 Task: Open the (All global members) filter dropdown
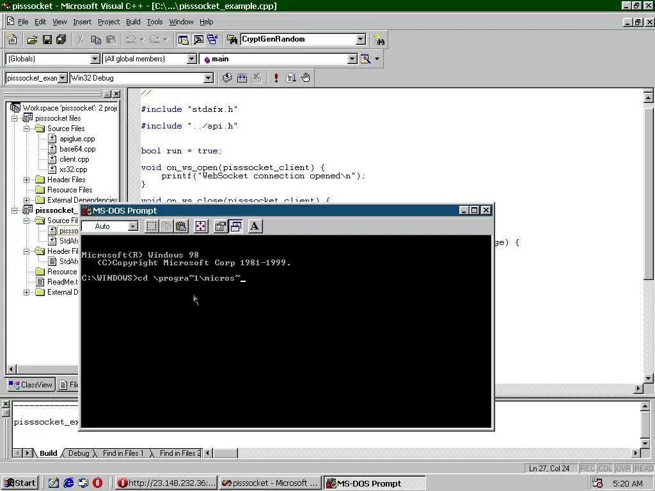(x=192, y=59)
